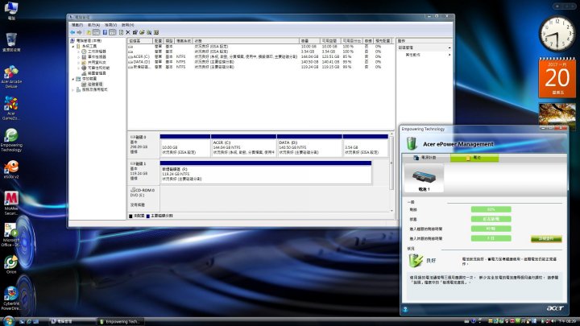Expand the Event Viewer tree node
580x326 pixels.
tap(78, 57)
